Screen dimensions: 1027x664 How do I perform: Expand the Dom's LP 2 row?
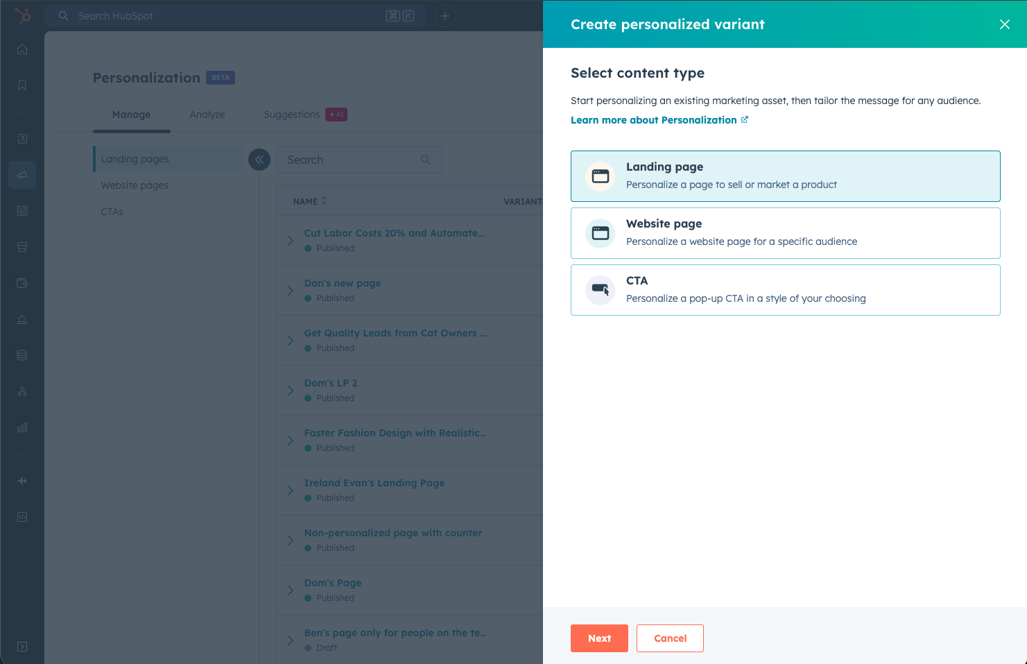tap(291, 389)
